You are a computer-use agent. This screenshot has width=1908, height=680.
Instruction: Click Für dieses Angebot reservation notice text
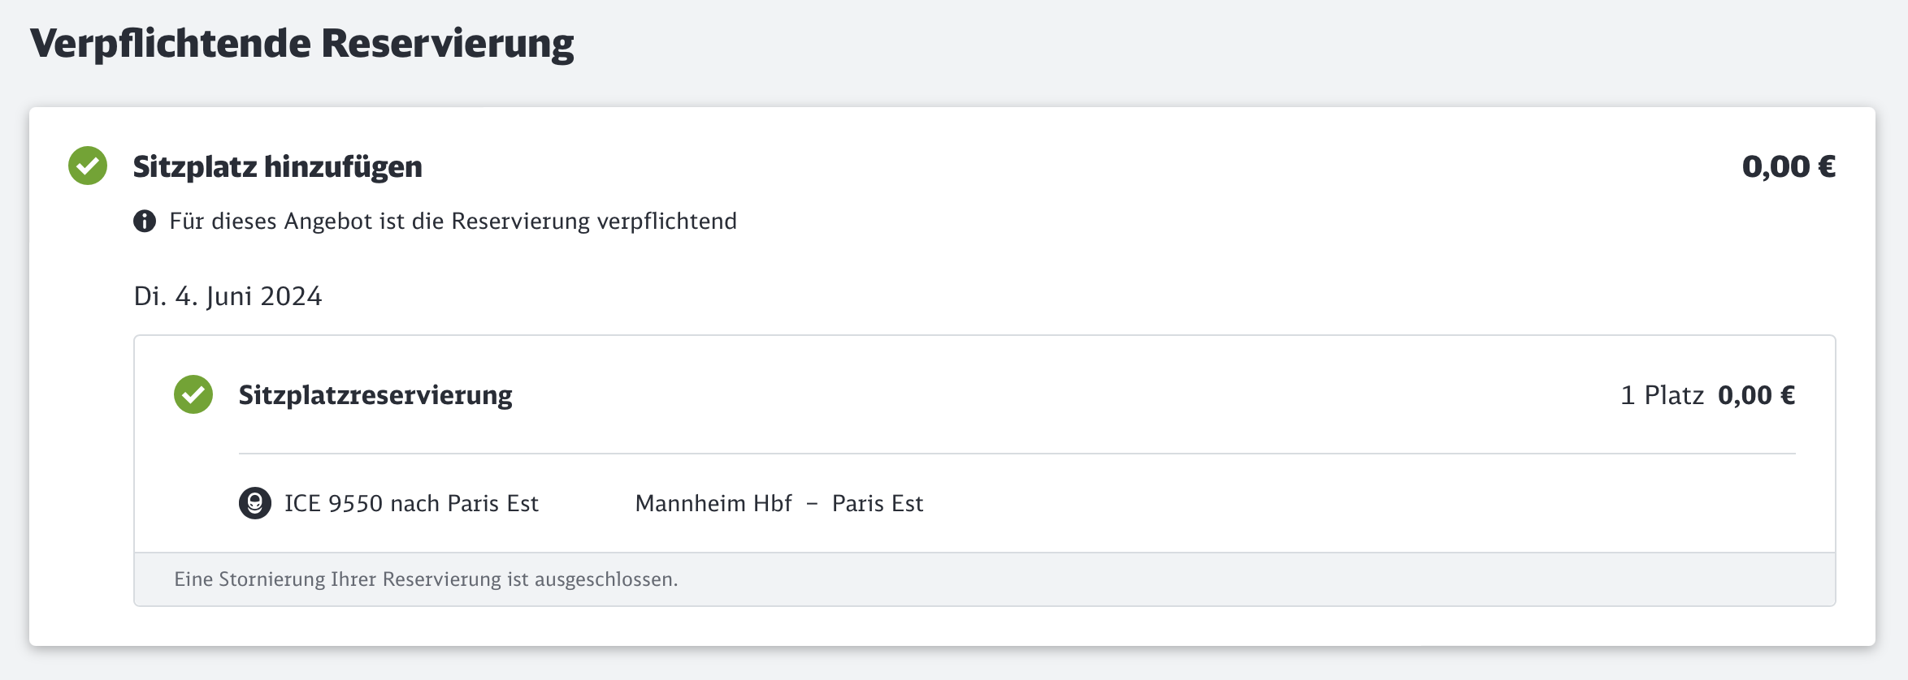(453, 221)
